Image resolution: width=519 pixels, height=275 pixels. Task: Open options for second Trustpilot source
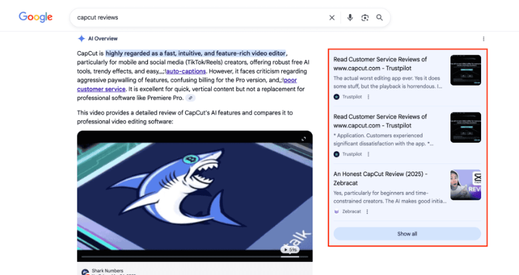click(x=368, y=153)
